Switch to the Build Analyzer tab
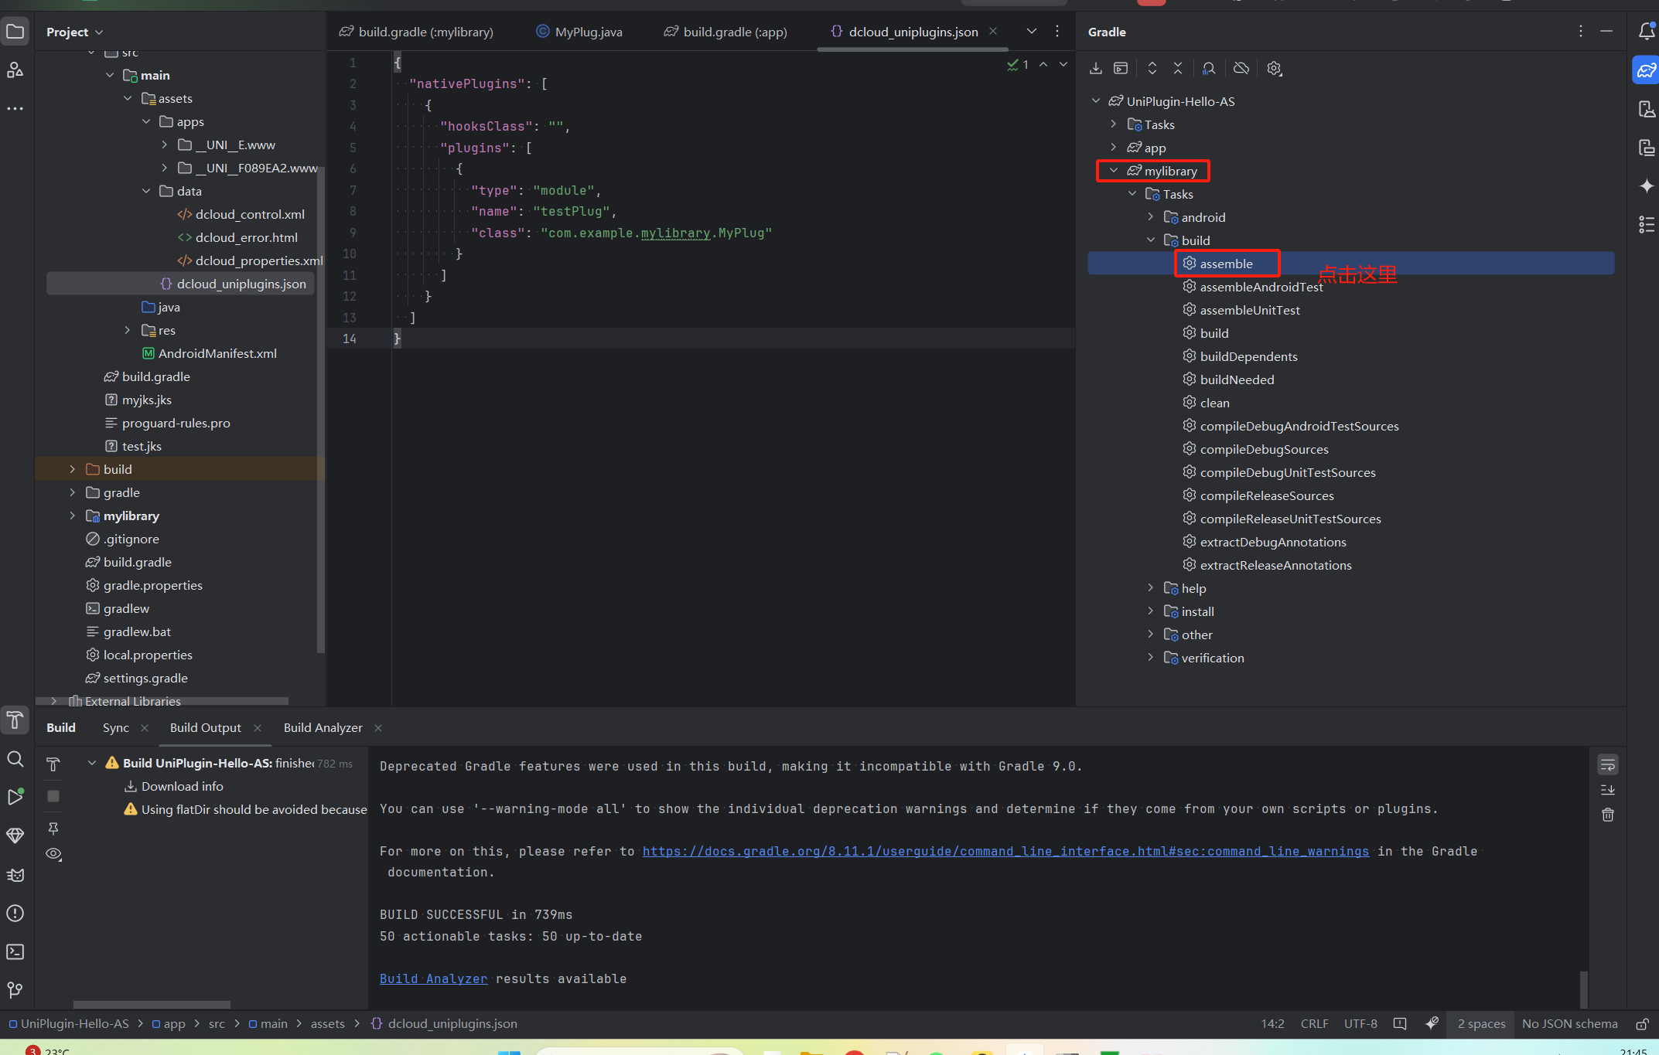 (x=323, y=728)
